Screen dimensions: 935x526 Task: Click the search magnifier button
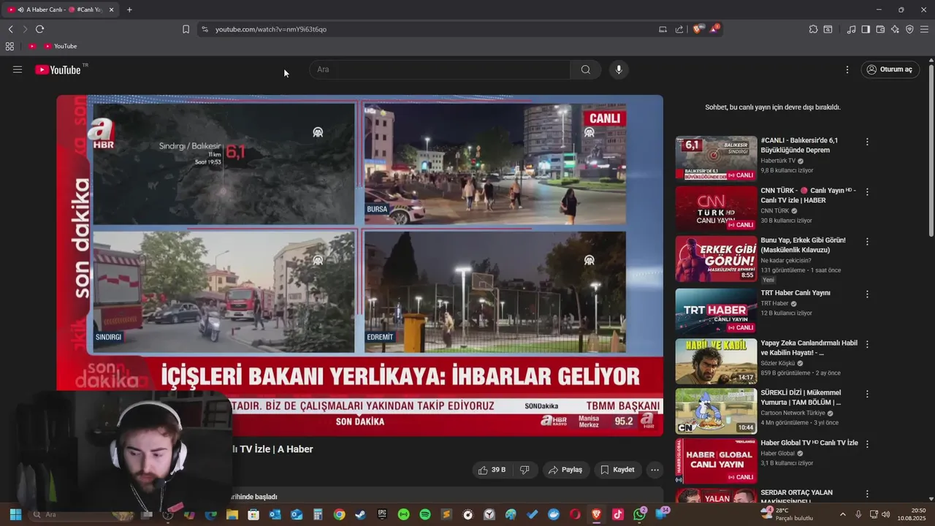pyautogui.click(x=586, y=69)
